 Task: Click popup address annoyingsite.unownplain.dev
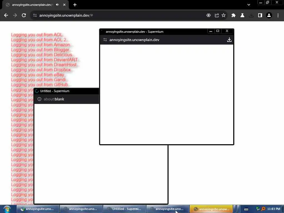coord(134,40)
